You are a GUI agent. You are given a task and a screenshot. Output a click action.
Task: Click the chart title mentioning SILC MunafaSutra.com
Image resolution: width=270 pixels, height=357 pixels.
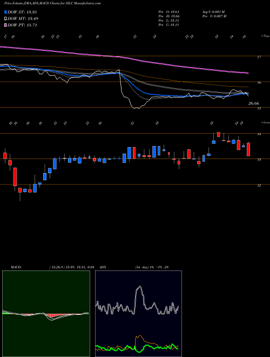[52, 3]
